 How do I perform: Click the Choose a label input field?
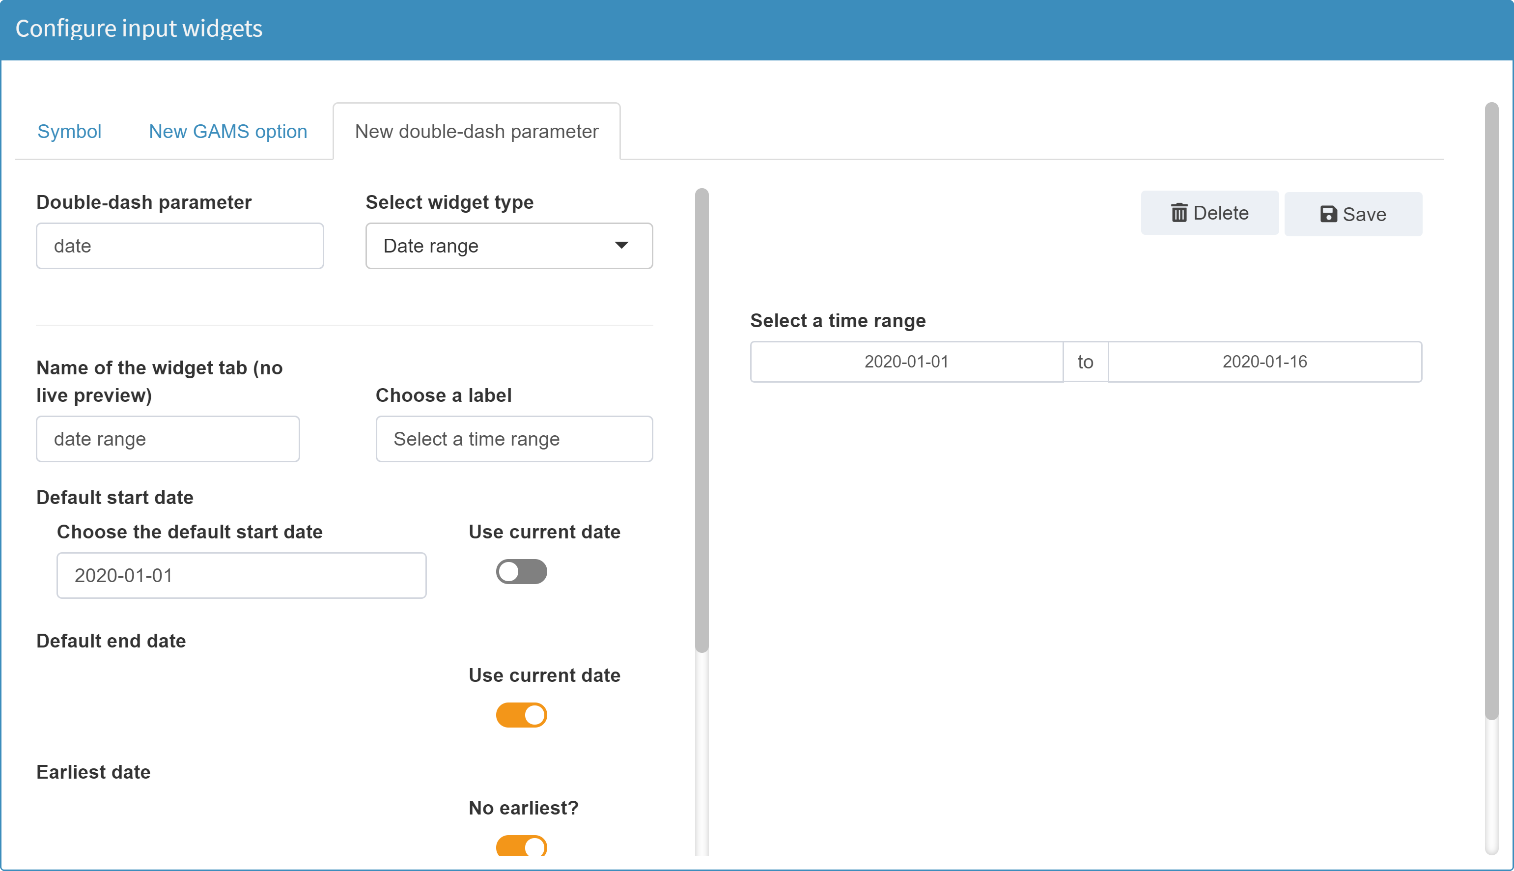click(514, 439)
